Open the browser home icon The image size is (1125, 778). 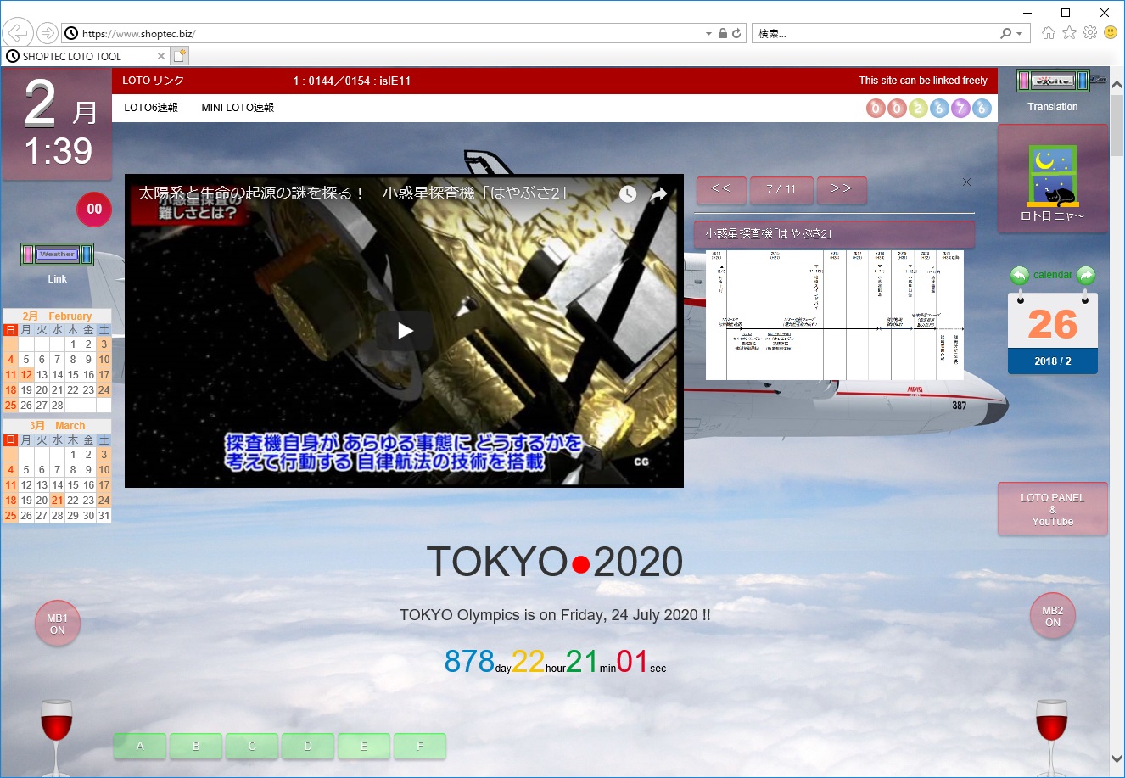tap(1049, 33)
